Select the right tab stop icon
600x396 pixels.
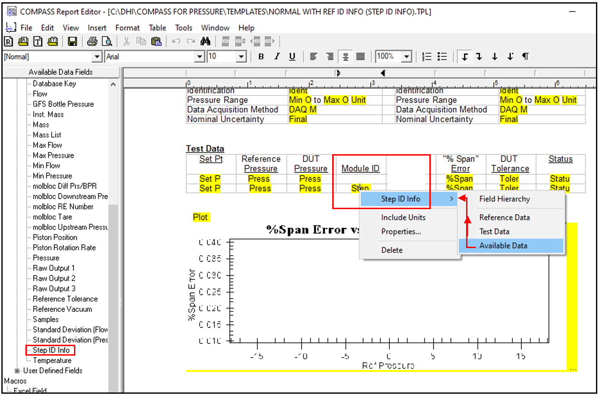pyautogui.click(x=479, y=57)
